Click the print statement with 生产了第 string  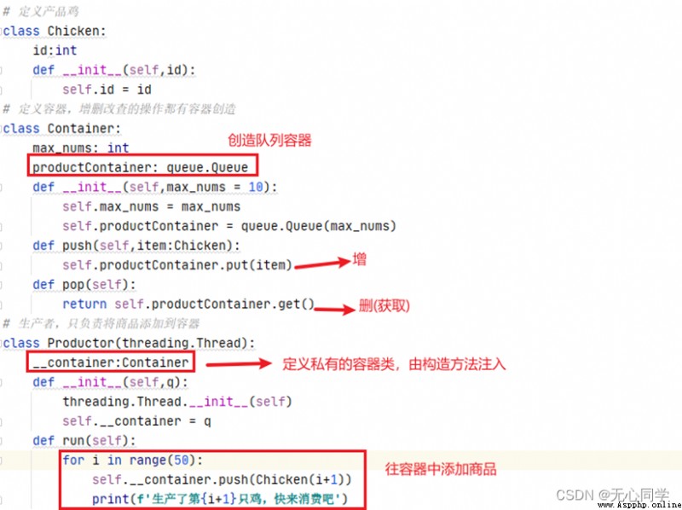220,499
